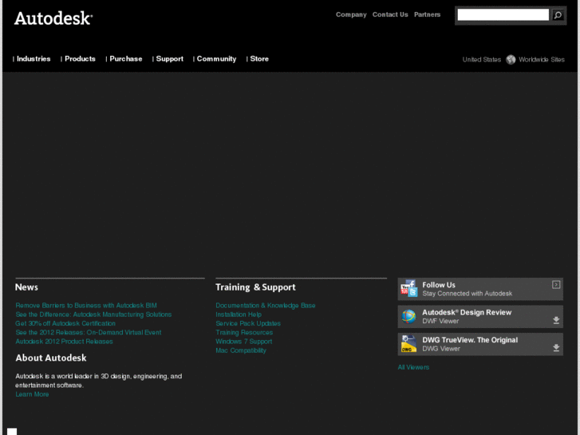Click Learn More under About Autodesk

tap(32, 394)
